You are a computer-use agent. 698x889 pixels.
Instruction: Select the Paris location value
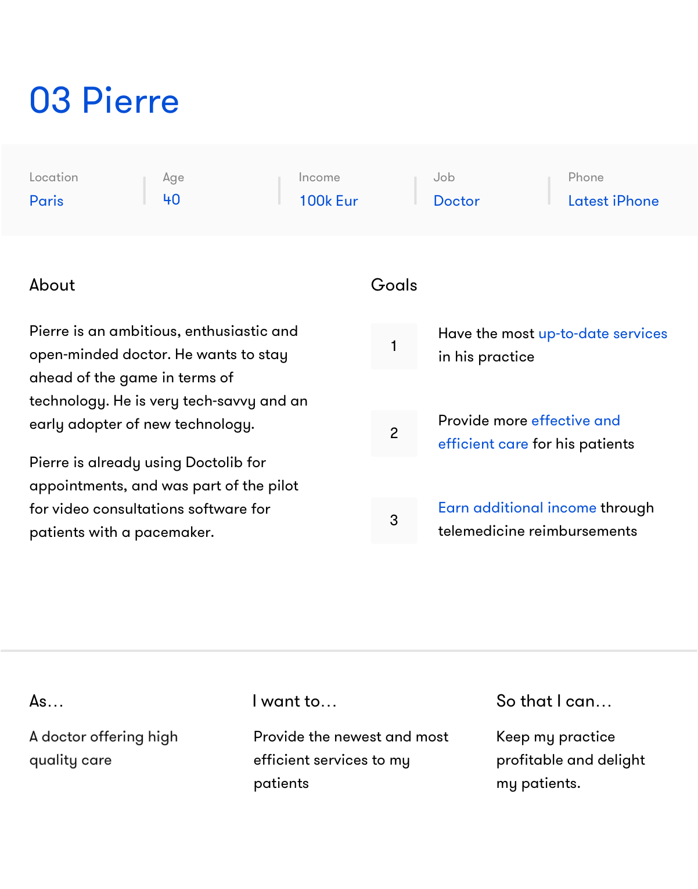coord(46,201)
